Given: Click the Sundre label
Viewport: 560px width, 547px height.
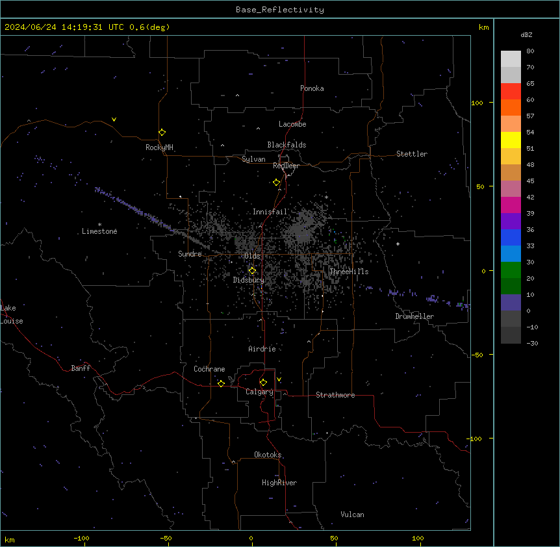Looking at the screenshot, I should 190,254.
